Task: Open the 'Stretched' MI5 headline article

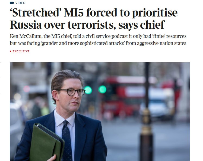Action: coord(94,18)
